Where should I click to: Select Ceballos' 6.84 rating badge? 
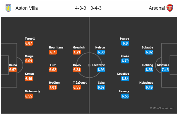[125, 79]
